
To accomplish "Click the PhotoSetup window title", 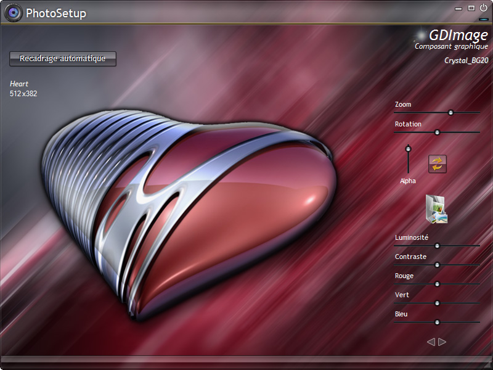I will [56, 13].
